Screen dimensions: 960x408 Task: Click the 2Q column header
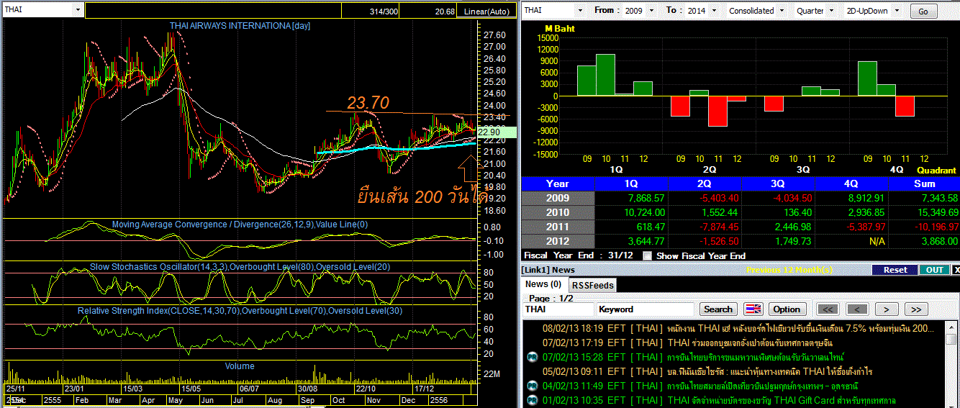click(x=705, y=183)
